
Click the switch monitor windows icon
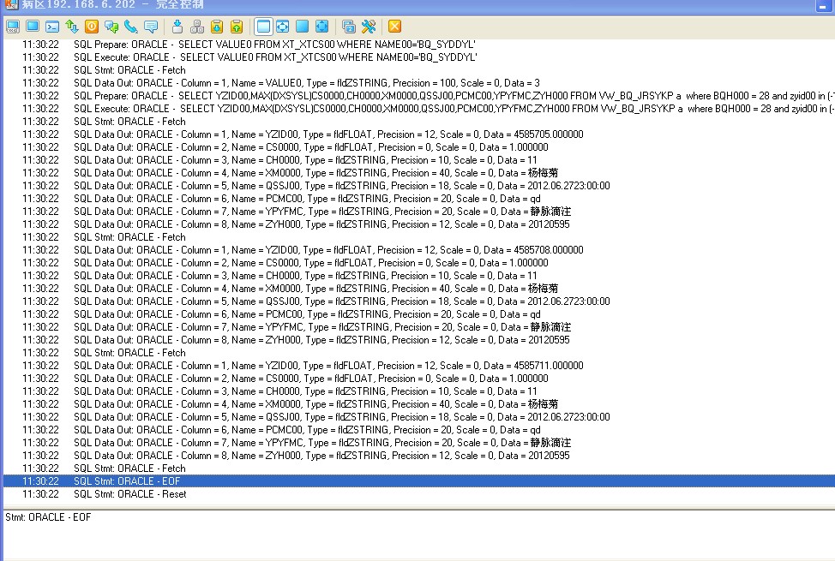tap(348, 26)
